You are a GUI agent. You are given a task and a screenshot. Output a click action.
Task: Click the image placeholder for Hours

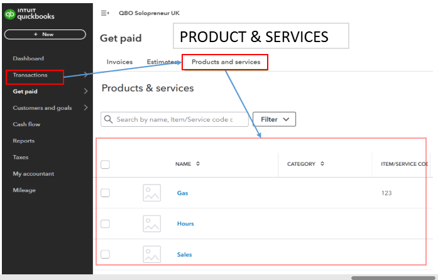click(151, 223)
